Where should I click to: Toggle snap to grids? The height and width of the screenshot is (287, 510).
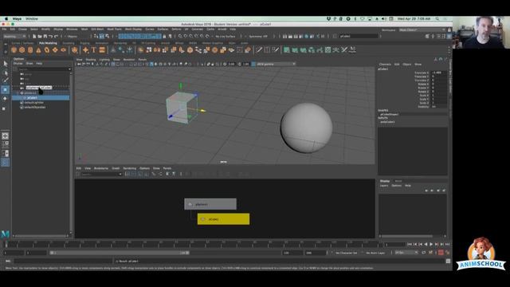point(180,37)
